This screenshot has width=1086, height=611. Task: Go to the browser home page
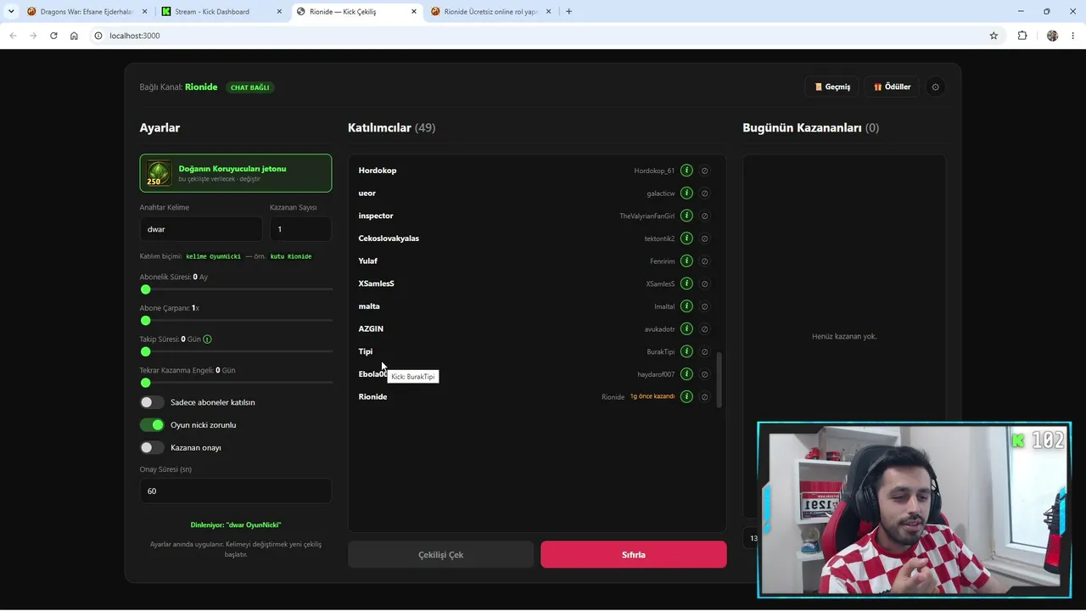74,36
